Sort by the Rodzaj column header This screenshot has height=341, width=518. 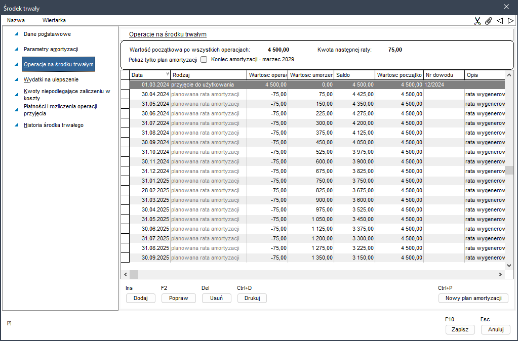(x=209, y=75)
